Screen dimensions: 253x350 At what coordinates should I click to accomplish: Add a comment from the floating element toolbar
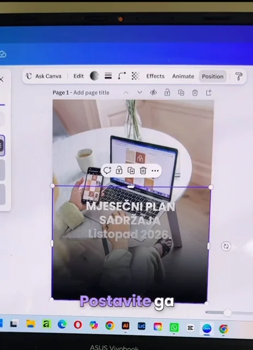(107, 171)
